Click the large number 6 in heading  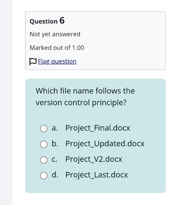click(62, 20)
